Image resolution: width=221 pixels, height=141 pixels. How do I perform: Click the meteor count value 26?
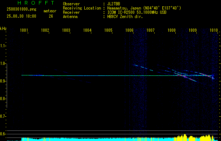click(x=51, y=16)
